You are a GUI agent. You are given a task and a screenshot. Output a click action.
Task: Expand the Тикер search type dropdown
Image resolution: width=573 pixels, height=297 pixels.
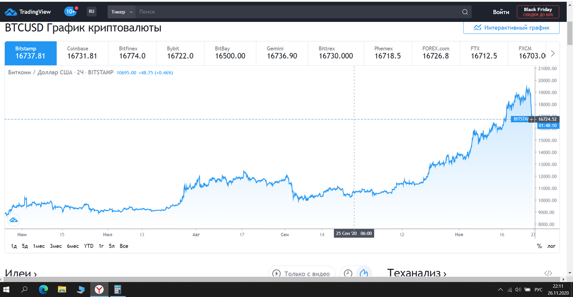pos(122,11)
